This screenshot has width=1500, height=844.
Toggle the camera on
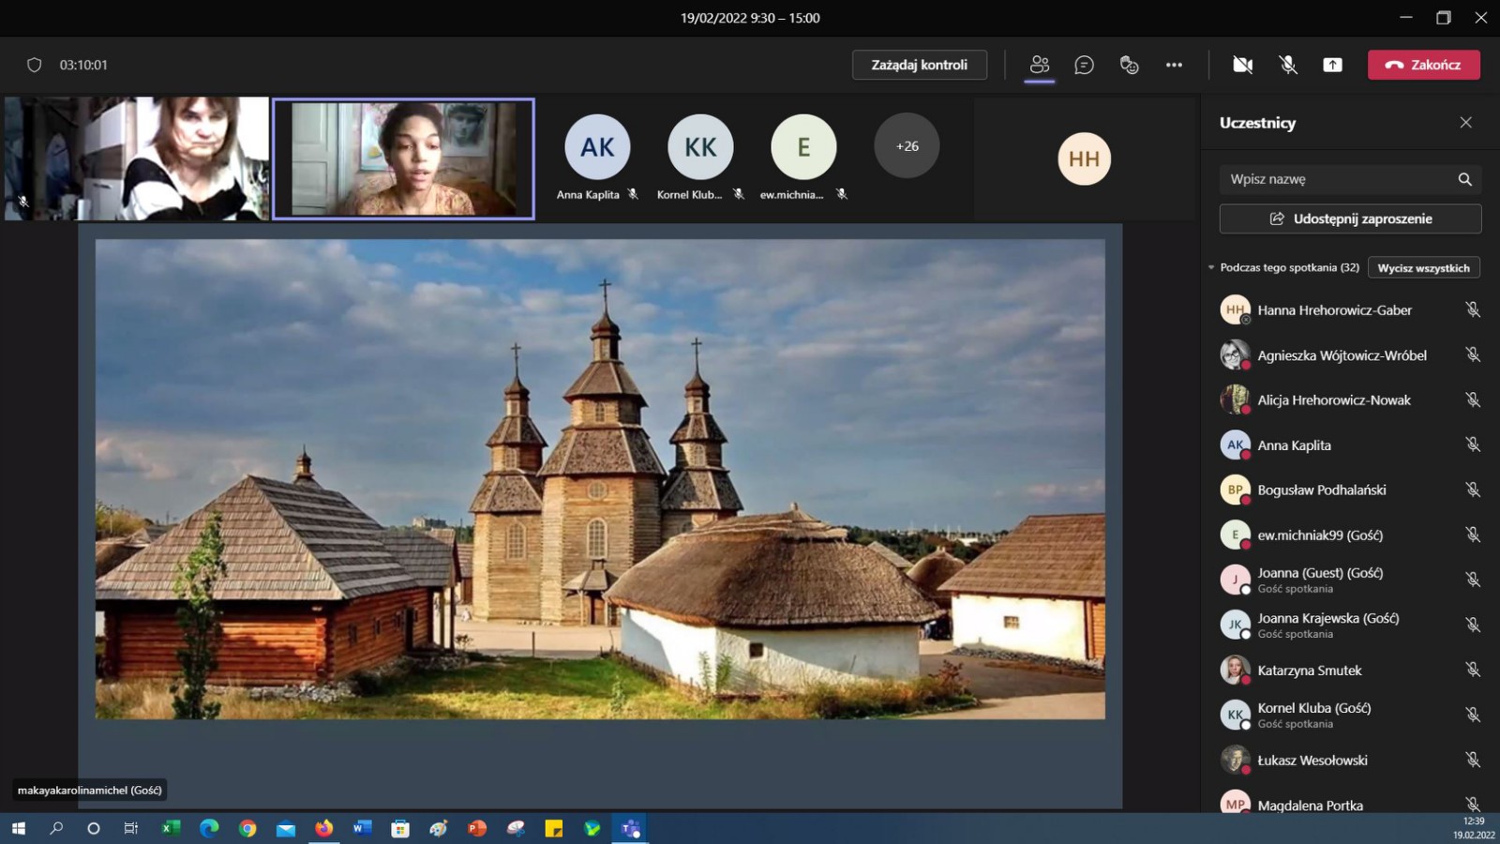pos(1242,65)
